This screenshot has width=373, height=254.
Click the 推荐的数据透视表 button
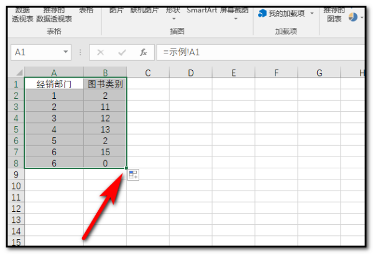point(54,15)
